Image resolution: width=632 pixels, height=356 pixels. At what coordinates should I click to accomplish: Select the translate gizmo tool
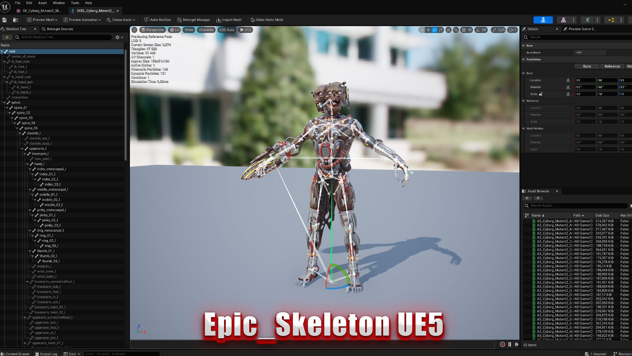(x=428, y=30)
